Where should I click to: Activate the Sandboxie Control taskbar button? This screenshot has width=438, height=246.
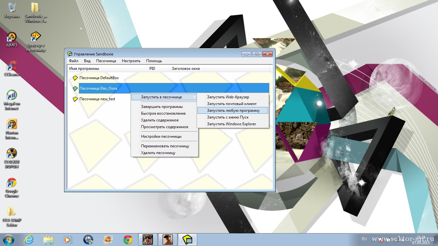pos(188,240)
